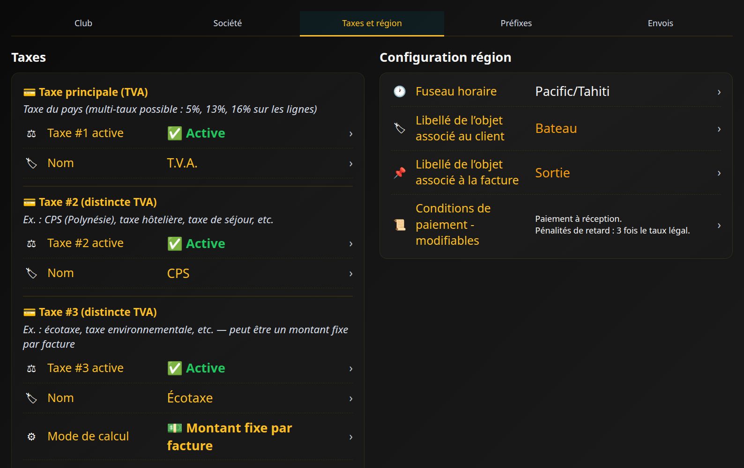Open the Écotaxe name row chevron

tap(351, 399)
